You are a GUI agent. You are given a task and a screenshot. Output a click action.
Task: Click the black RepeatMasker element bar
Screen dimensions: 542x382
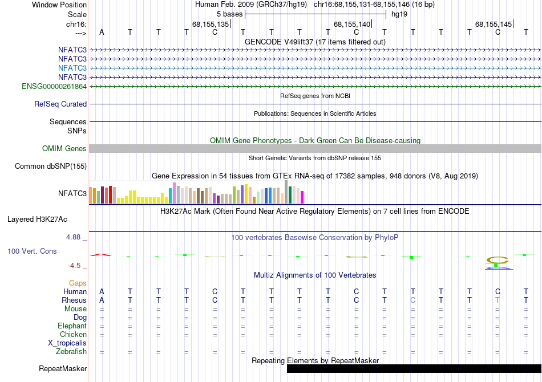[x=414, y=368]
